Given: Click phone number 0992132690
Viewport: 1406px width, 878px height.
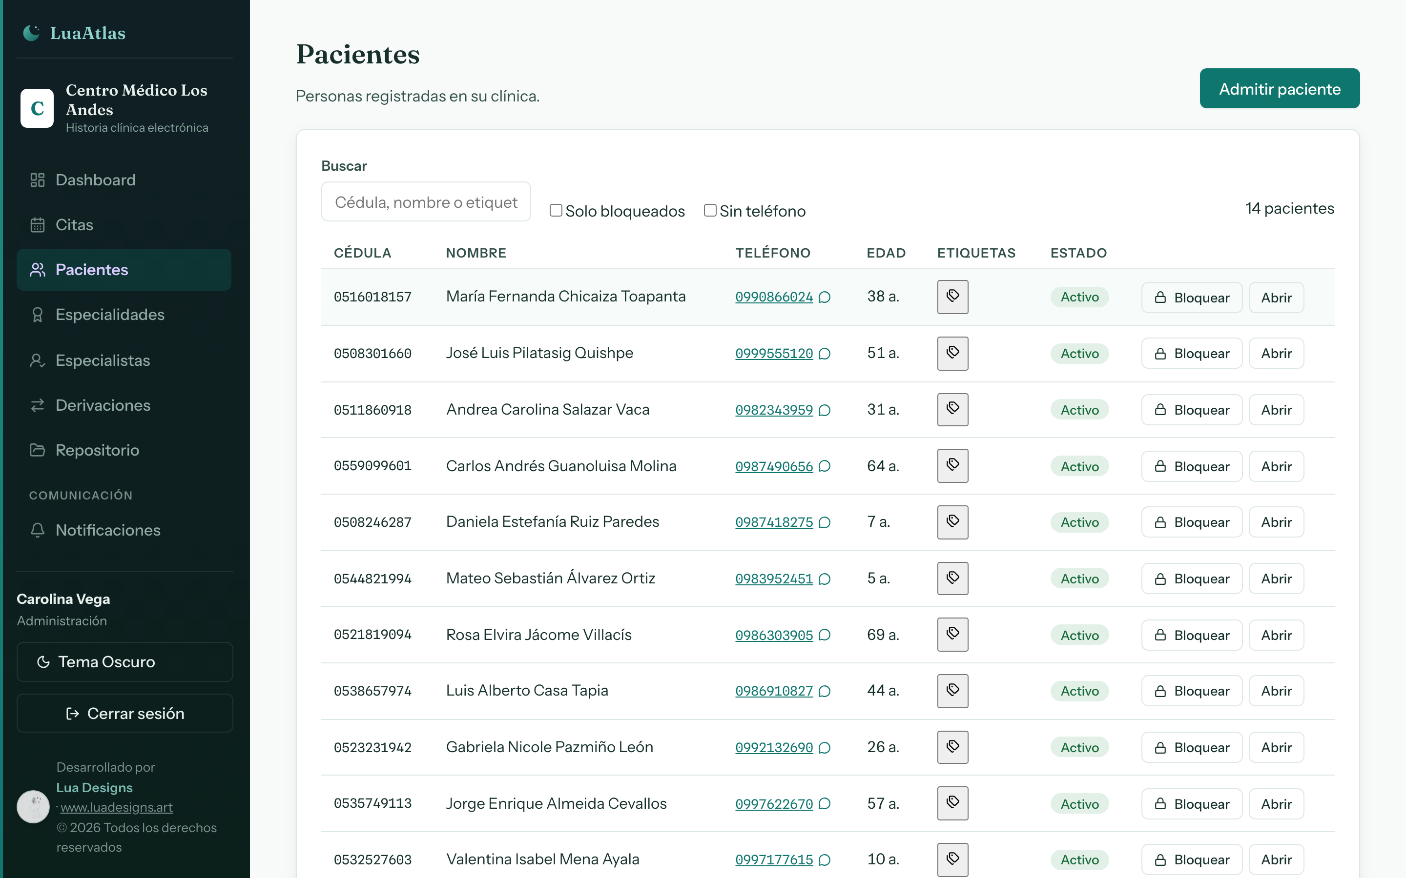Looking at the screenshot, I should [x=774, y=747].
